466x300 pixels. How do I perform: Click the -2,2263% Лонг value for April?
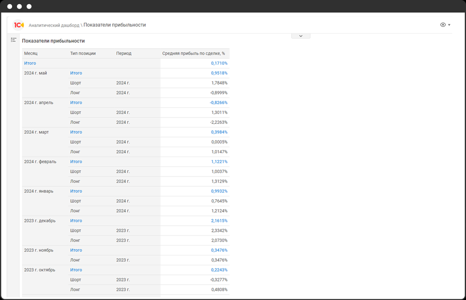pyautogui.click(x=219, y=122)
